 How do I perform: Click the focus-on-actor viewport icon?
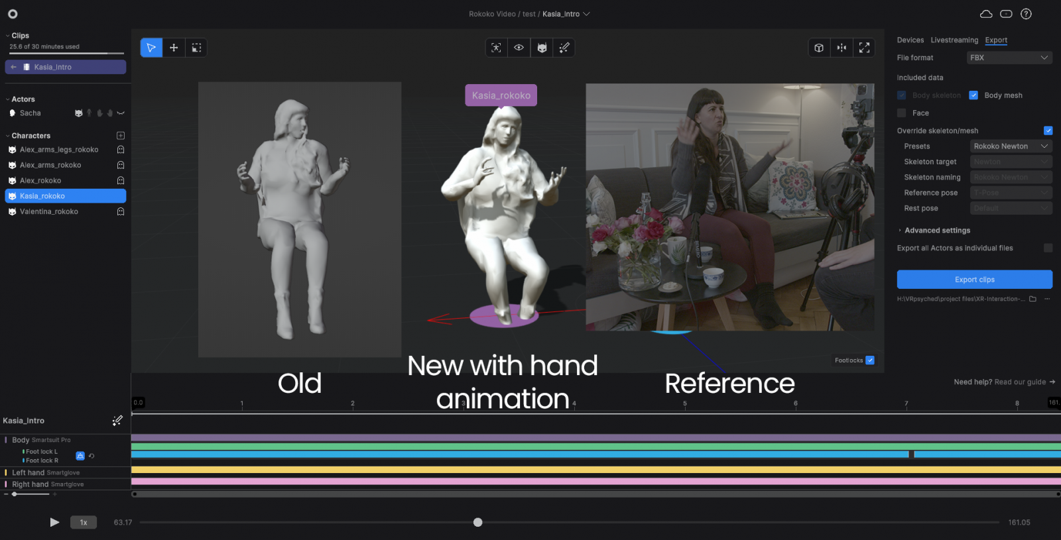tap(496, 48)
